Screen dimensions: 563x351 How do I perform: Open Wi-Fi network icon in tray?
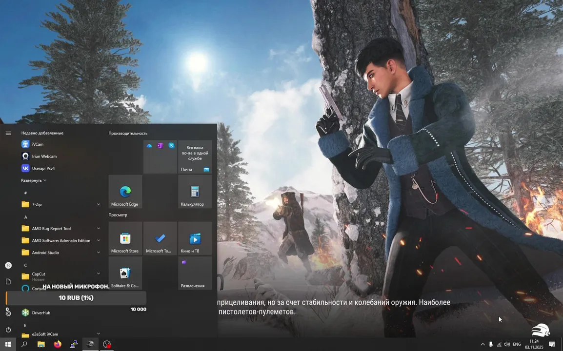point(499,344)
